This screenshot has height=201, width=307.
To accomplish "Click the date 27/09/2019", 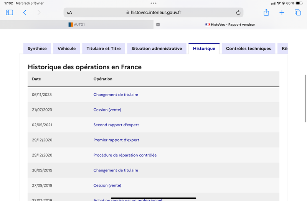I will pyautogui.click(x=42, y=185).
